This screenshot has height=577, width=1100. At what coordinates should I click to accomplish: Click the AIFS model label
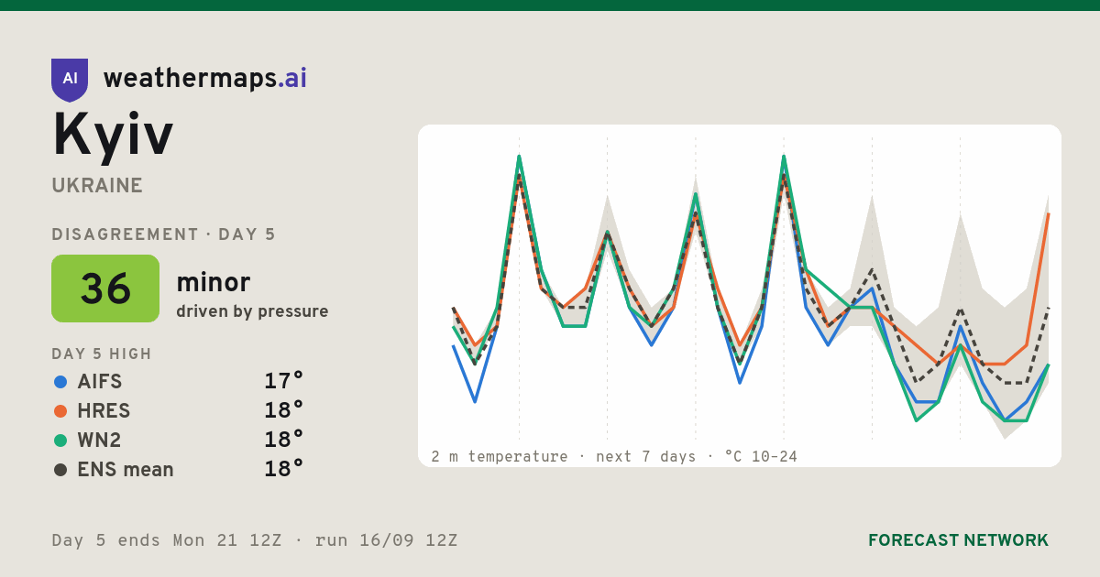coord(100,382)
